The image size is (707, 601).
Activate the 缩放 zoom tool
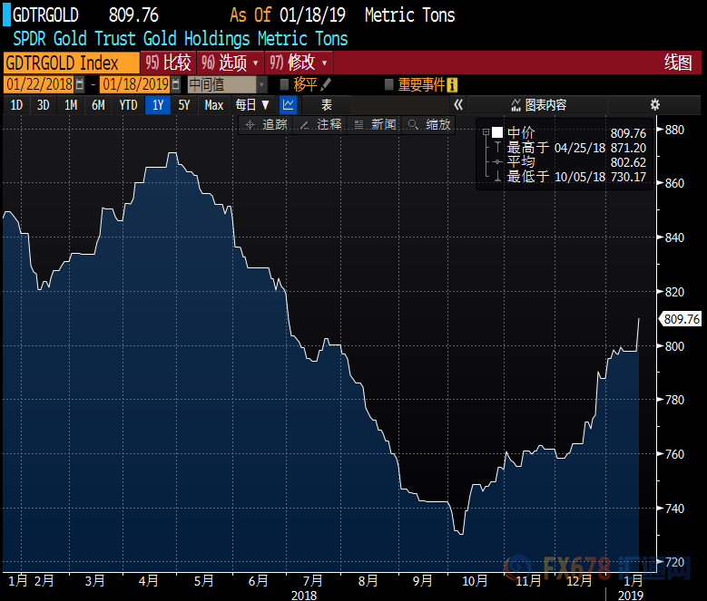point(429,125)
